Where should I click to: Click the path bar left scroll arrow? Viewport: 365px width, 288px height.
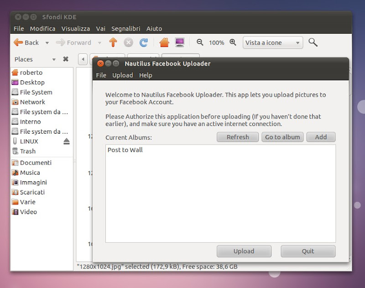(x=83, y=59)
